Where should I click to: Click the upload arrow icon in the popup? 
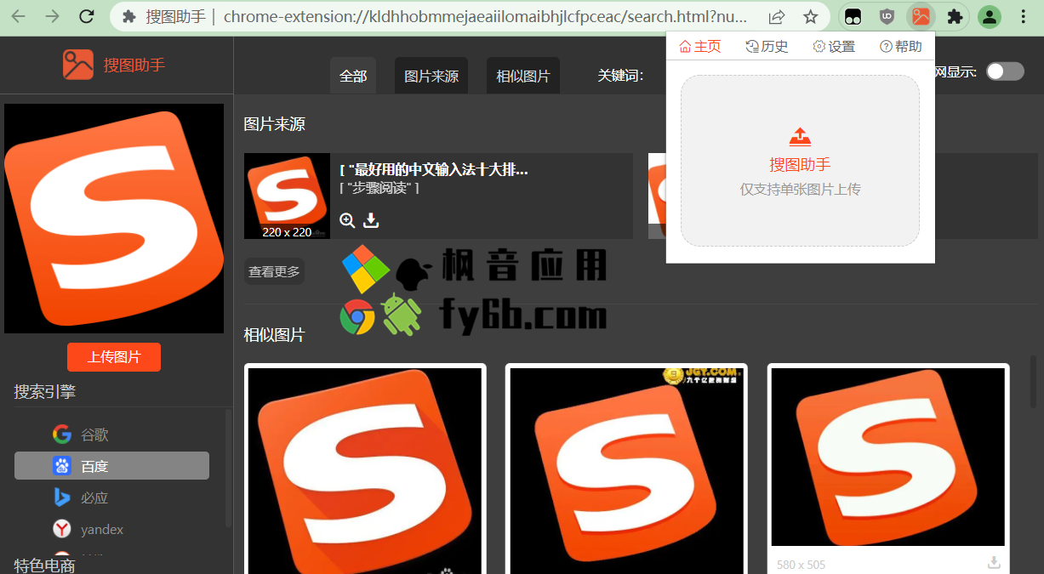click(800, 136)
